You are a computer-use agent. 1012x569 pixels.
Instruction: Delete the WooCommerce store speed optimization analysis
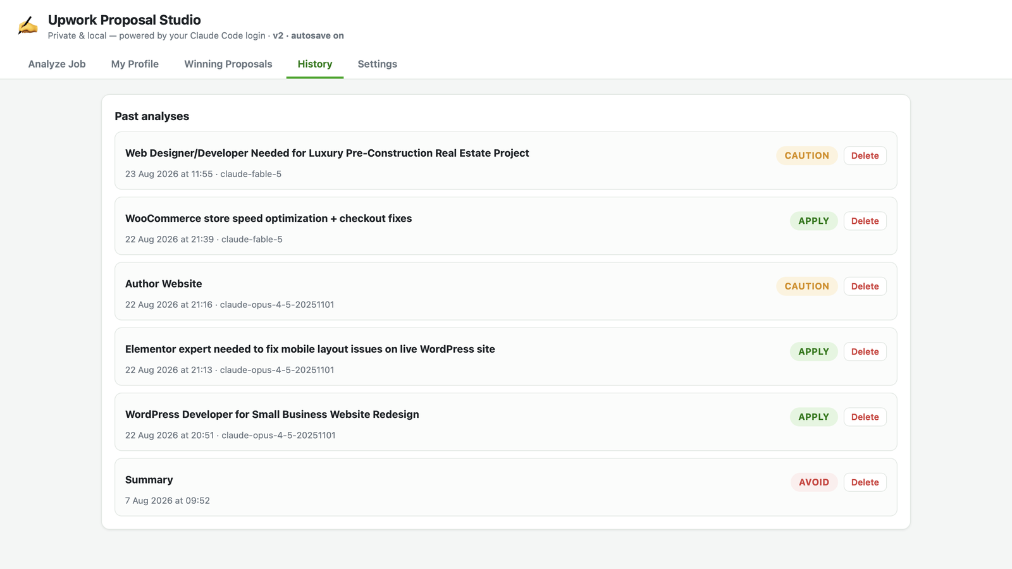[865, 221]
